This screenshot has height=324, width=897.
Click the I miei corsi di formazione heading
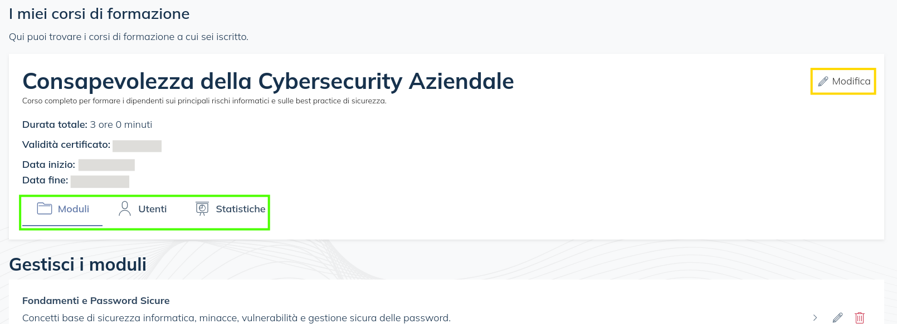point(99,14)
